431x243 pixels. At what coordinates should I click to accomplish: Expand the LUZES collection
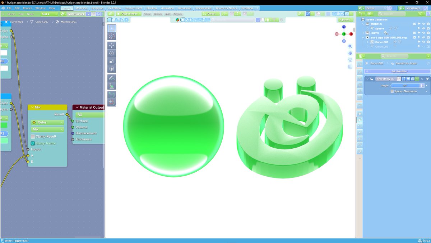[363, 33]
